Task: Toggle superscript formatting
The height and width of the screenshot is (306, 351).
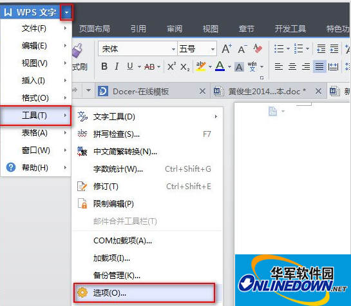Action: 171,66
